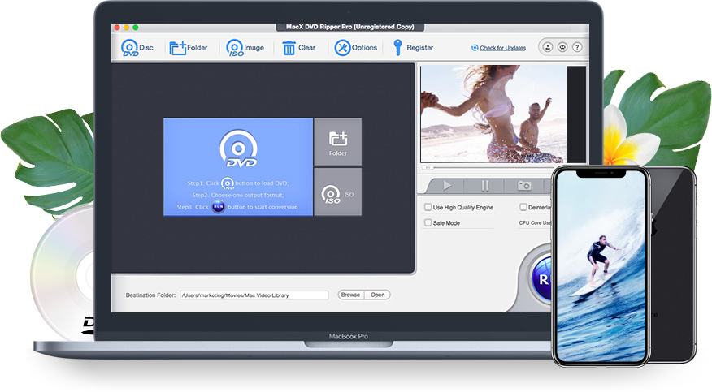Load a DVD with the Disc button
The height and width of the screenshot is (392, 712).
coord(137,48)
